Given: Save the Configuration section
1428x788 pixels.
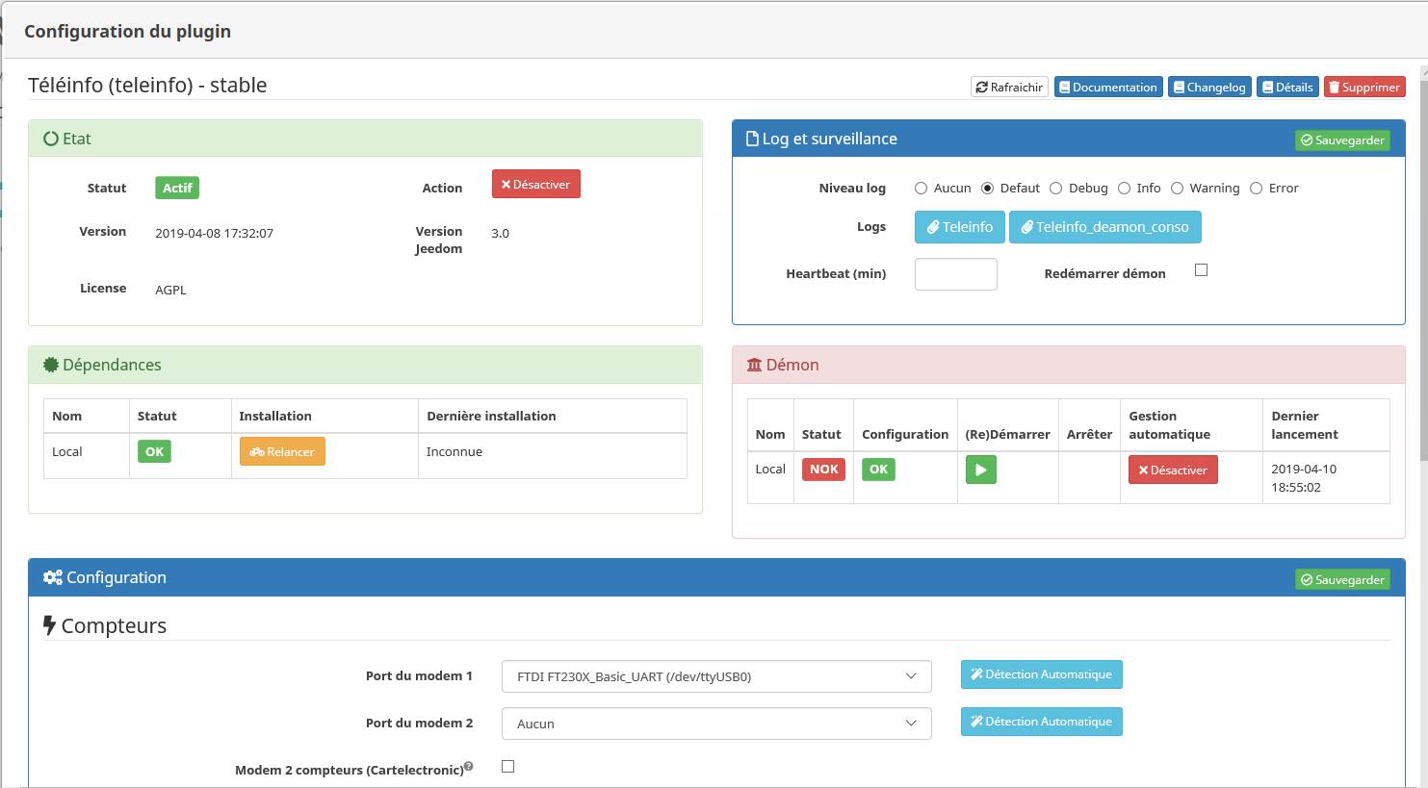Looking at the screenshot, I should [x=1342, y=580].
